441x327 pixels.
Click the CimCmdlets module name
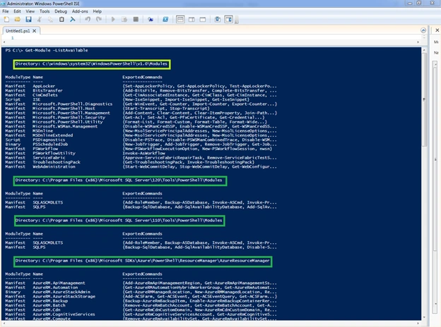pyautogui.click(x=45, y=95)
